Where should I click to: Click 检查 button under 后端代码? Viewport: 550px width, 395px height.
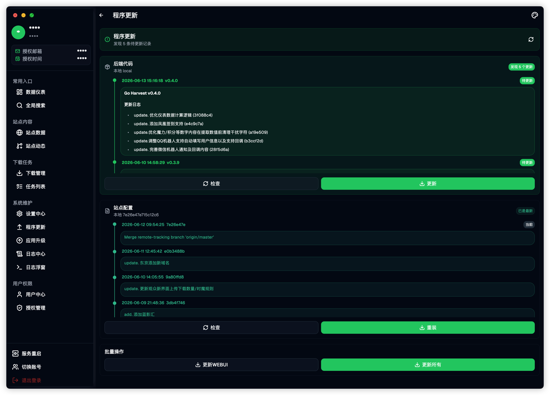[211, 184]
